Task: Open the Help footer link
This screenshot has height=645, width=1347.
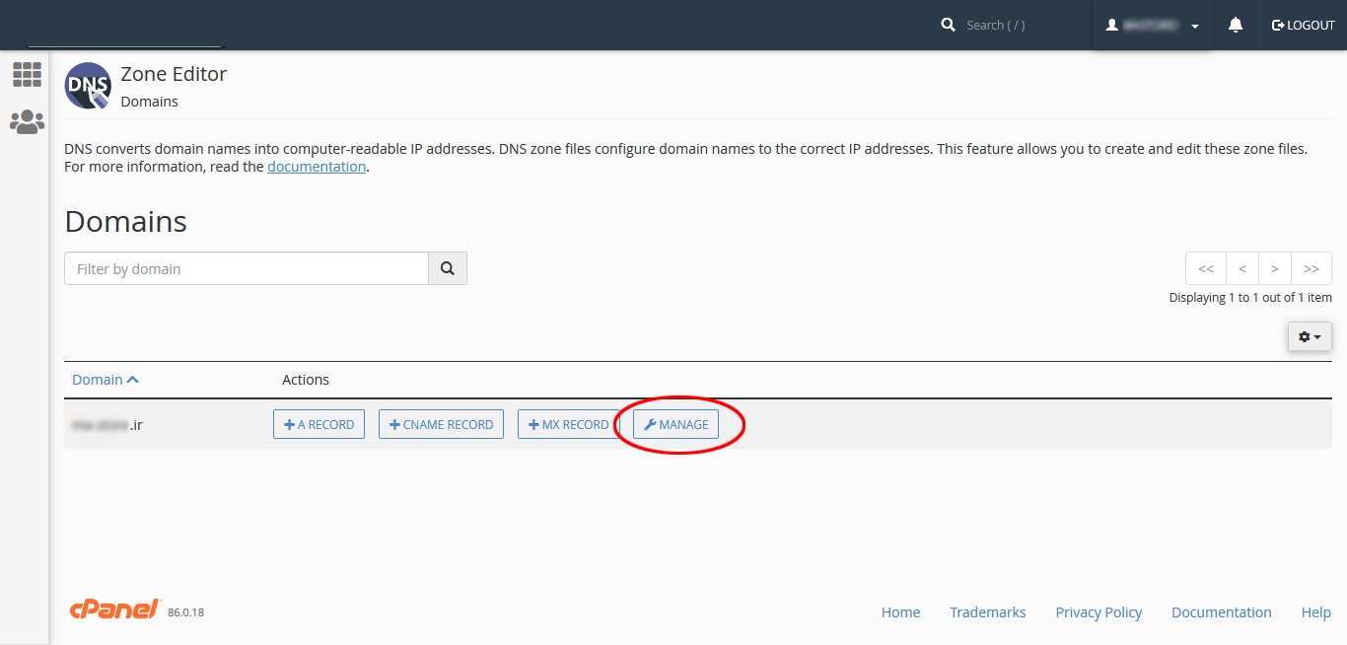Action: click(x=1315, y=612)
